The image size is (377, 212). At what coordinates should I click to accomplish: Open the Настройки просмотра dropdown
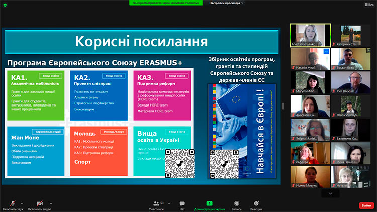[226, 3]
